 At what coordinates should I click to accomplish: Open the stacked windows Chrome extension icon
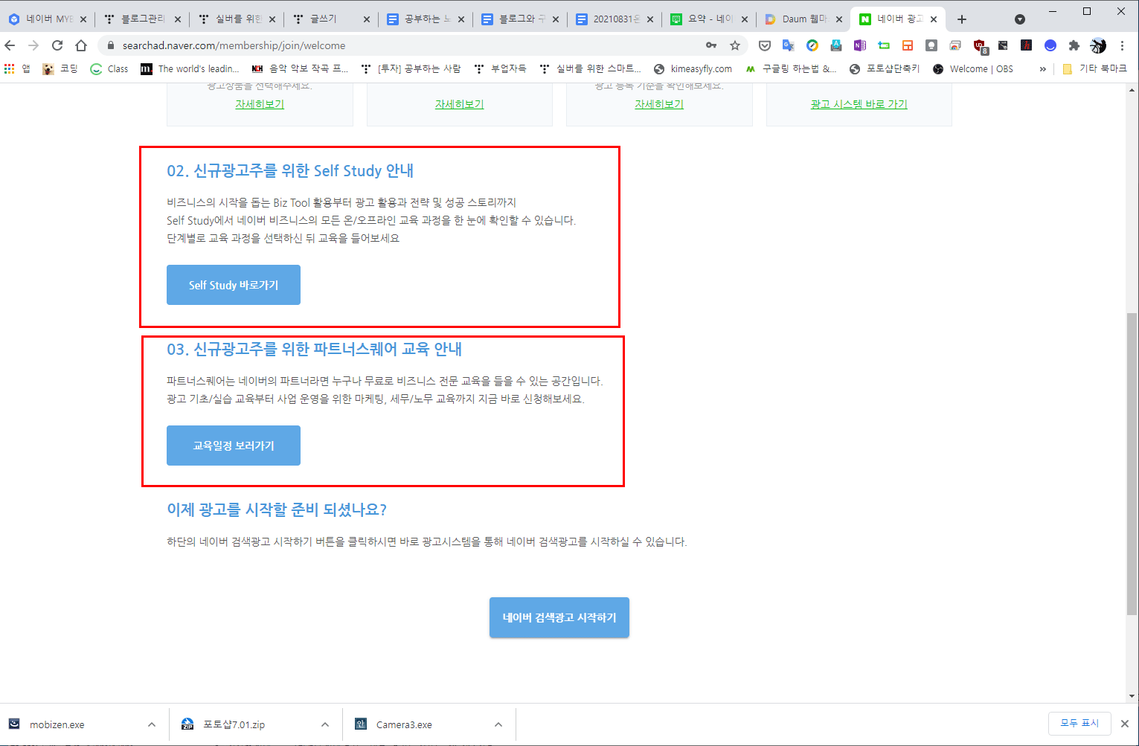point(955,45)
